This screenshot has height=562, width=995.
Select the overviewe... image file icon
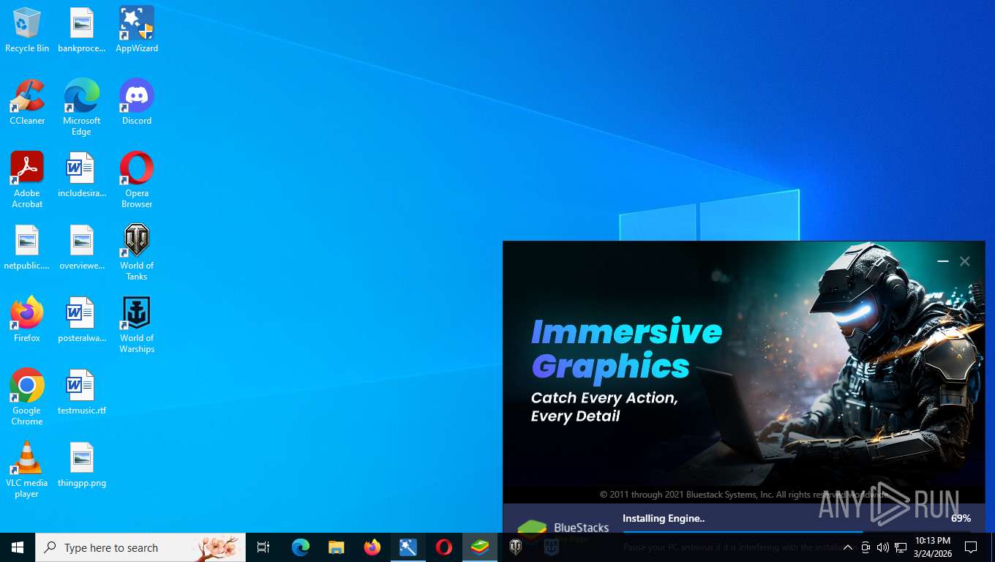pyautogui.click(x=82, y=247)
